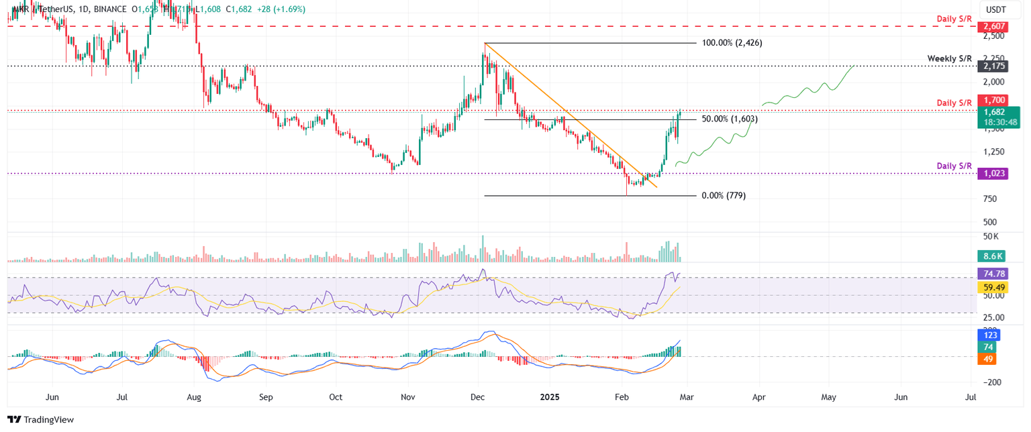Click the Daily S/R label beside 1,700

point(956,103)
